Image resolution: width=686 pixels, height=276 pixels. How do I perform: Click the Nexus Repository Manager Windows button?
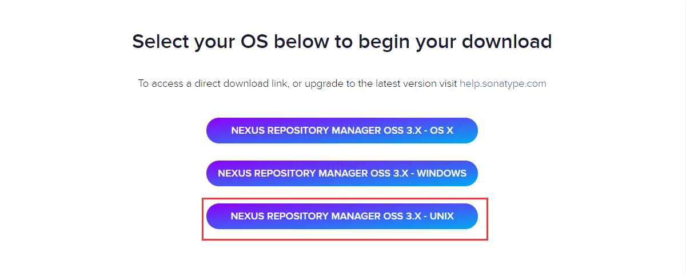coord(342,173)
